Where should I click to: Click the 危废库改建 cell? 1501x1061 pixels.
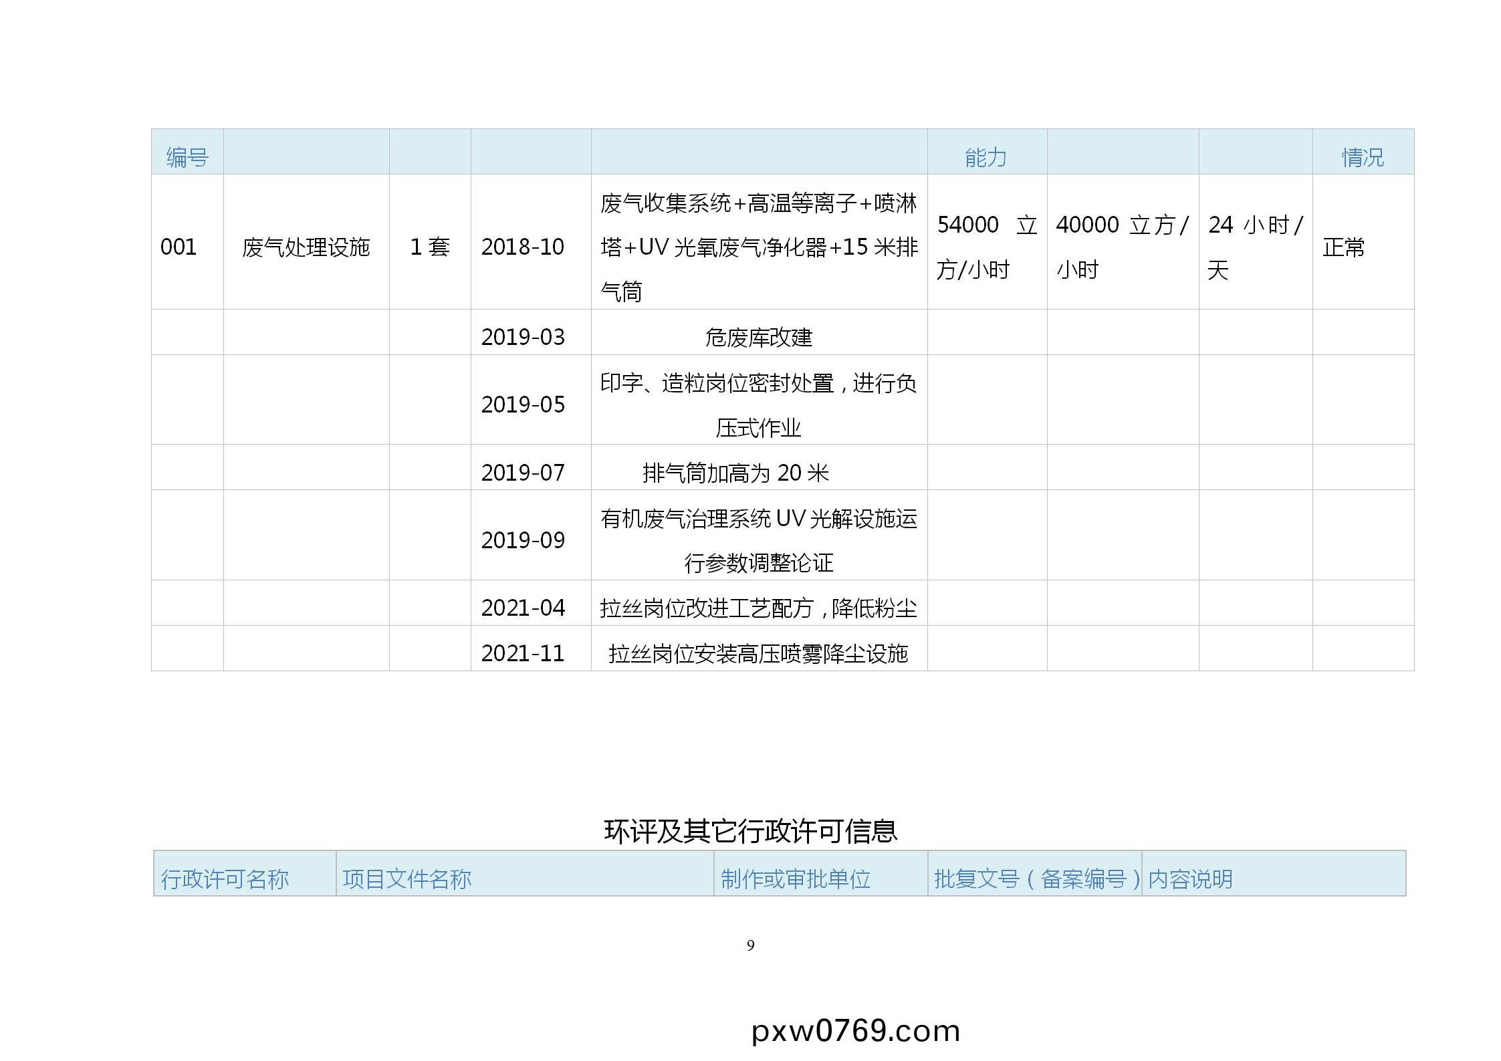tap(758, 336)
